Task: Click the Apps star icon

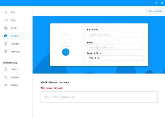Action: click(x=6, y=12)
